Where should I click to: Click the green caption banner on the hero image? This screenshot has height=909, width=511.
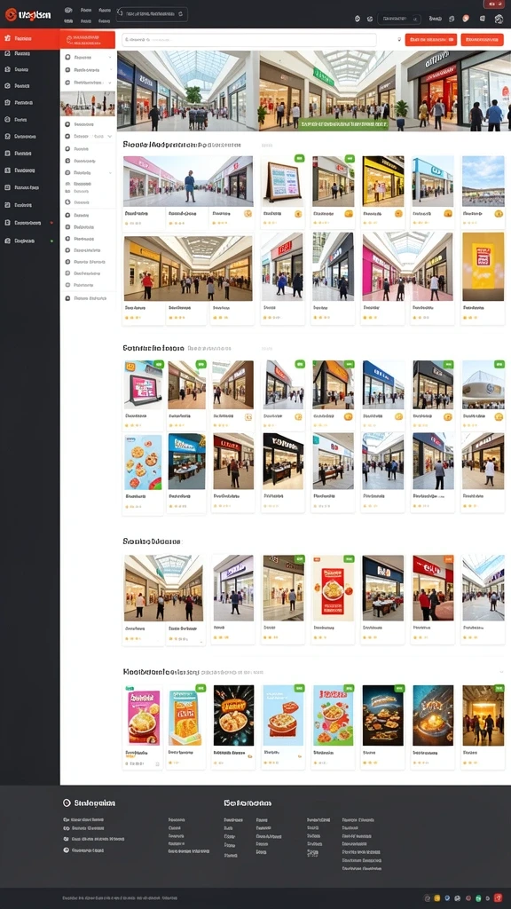(343, 124)
